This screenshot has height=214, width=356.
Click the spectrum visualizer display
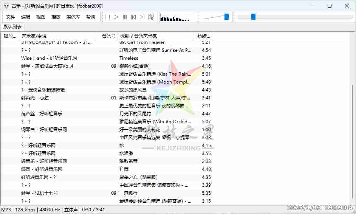177,17
